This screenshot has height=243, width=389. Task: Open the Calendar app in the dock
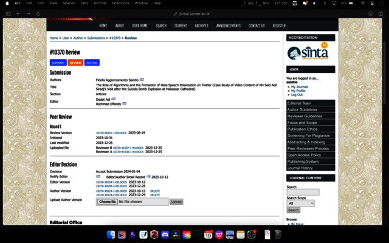click(x=208, y=234)
